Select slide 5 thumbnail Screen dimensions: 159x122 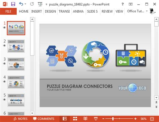pos(16,100)
